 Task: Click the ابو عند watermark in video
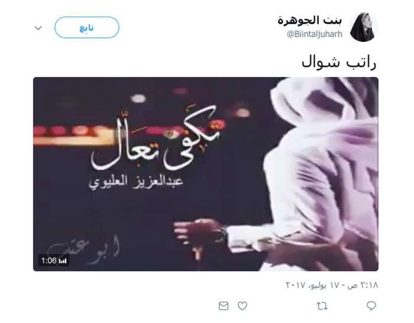pyautogui.click(x=83, y=248)
